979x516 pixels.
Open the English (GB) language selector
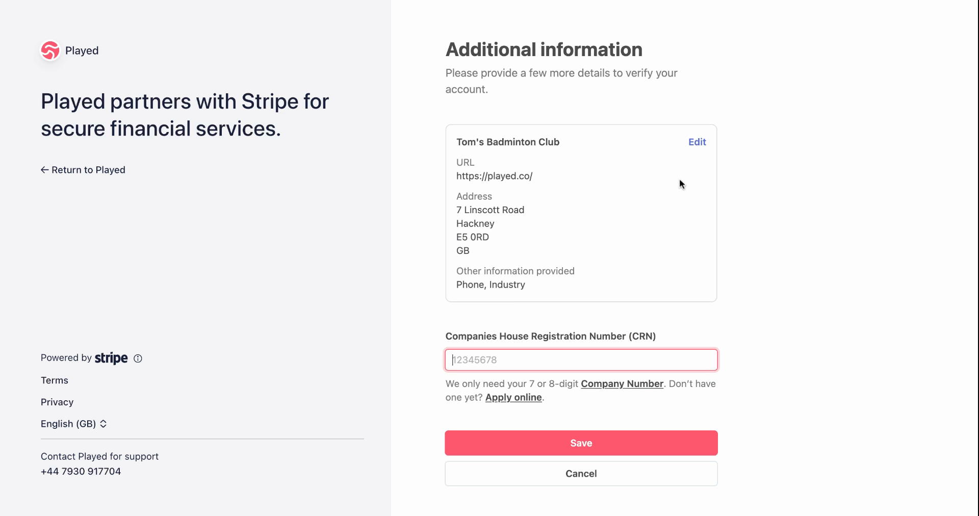(74, 424)
